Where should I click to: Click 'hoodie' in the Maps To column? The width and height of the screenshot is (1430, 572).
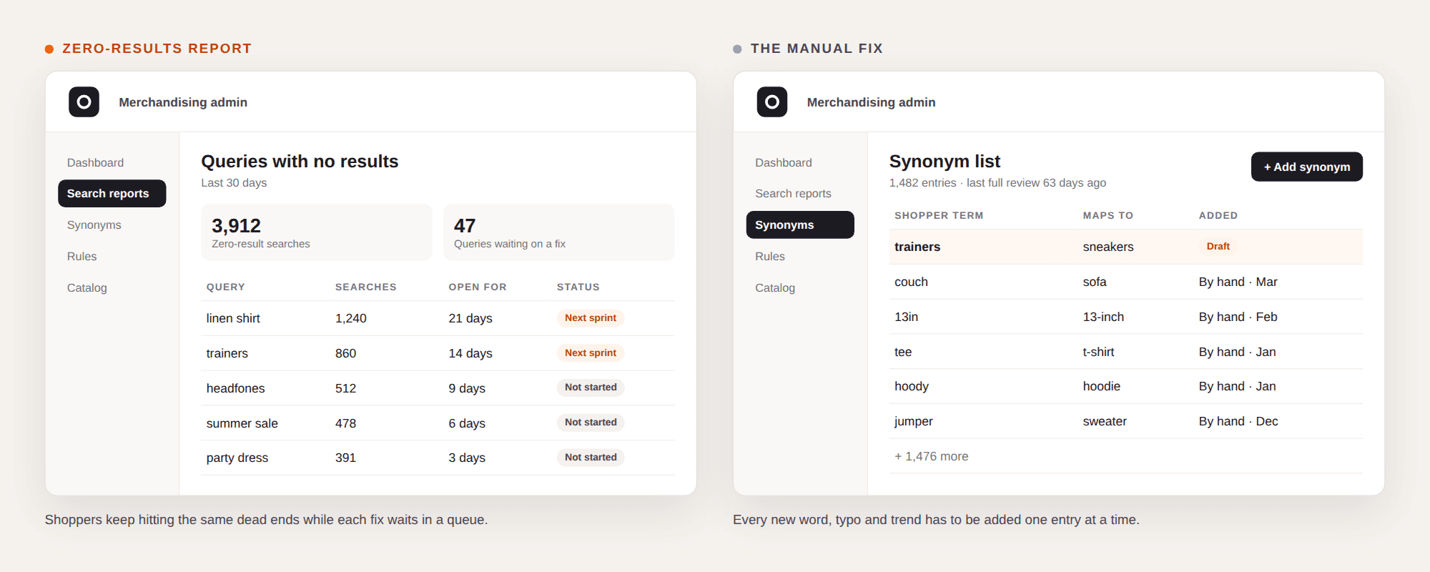point(1101,386)
